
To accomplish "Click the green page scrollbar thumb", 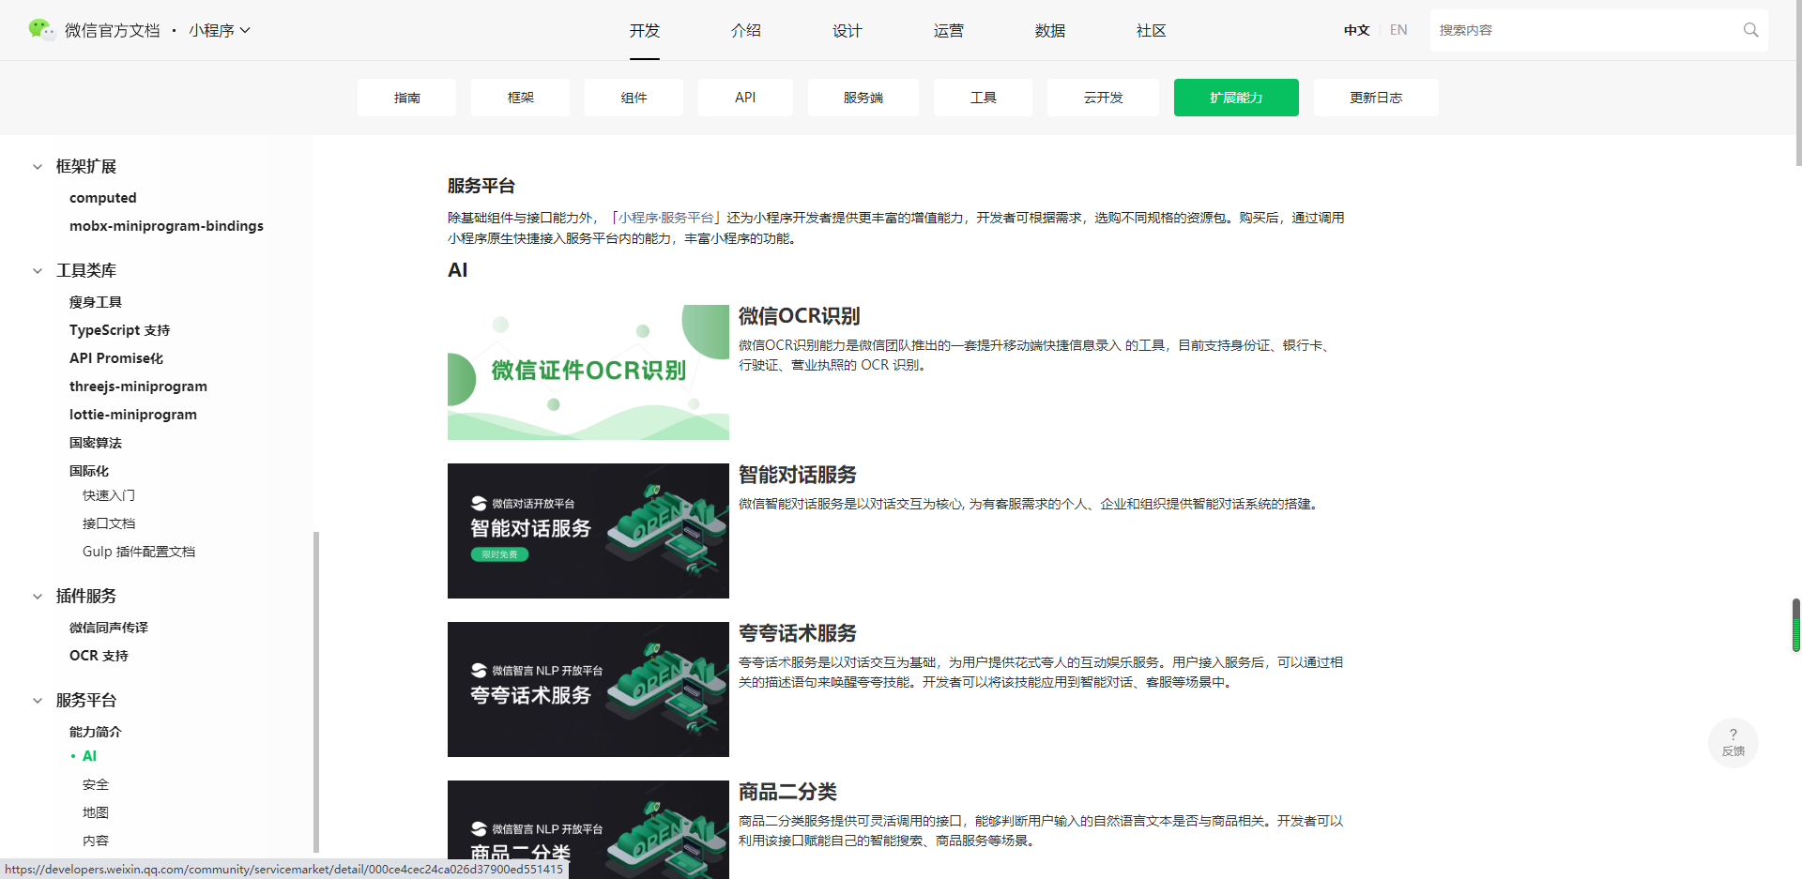I will [1796, 625].
